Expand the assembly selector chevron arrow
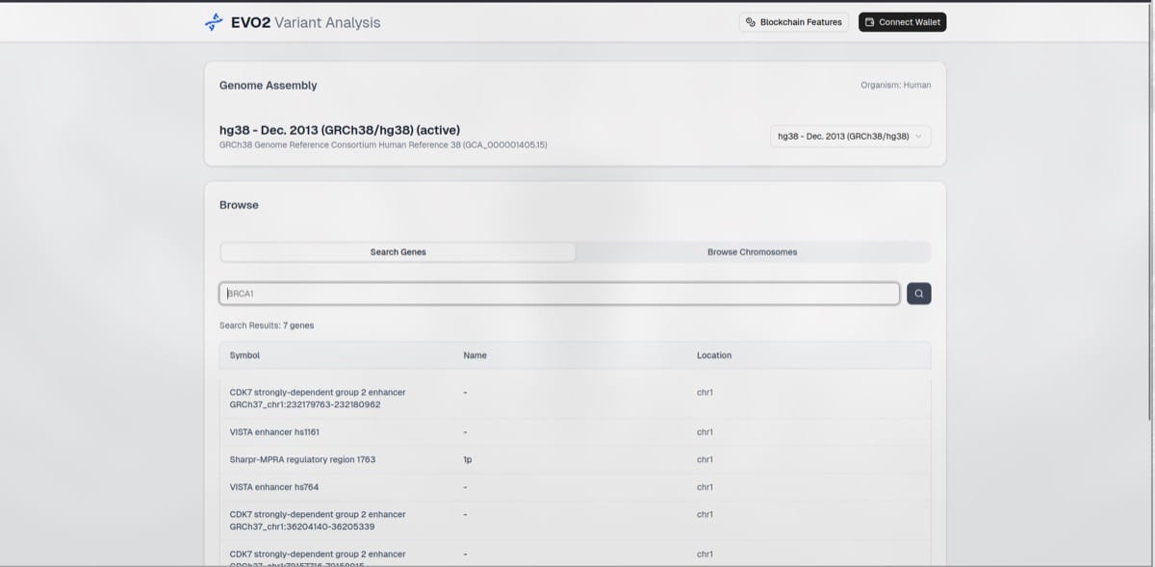 tap(918, 137)
